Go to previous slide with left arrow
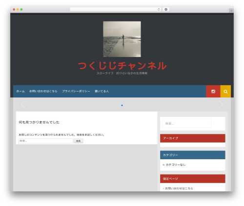This screenshot has height=206, width=244. point(23,105)
